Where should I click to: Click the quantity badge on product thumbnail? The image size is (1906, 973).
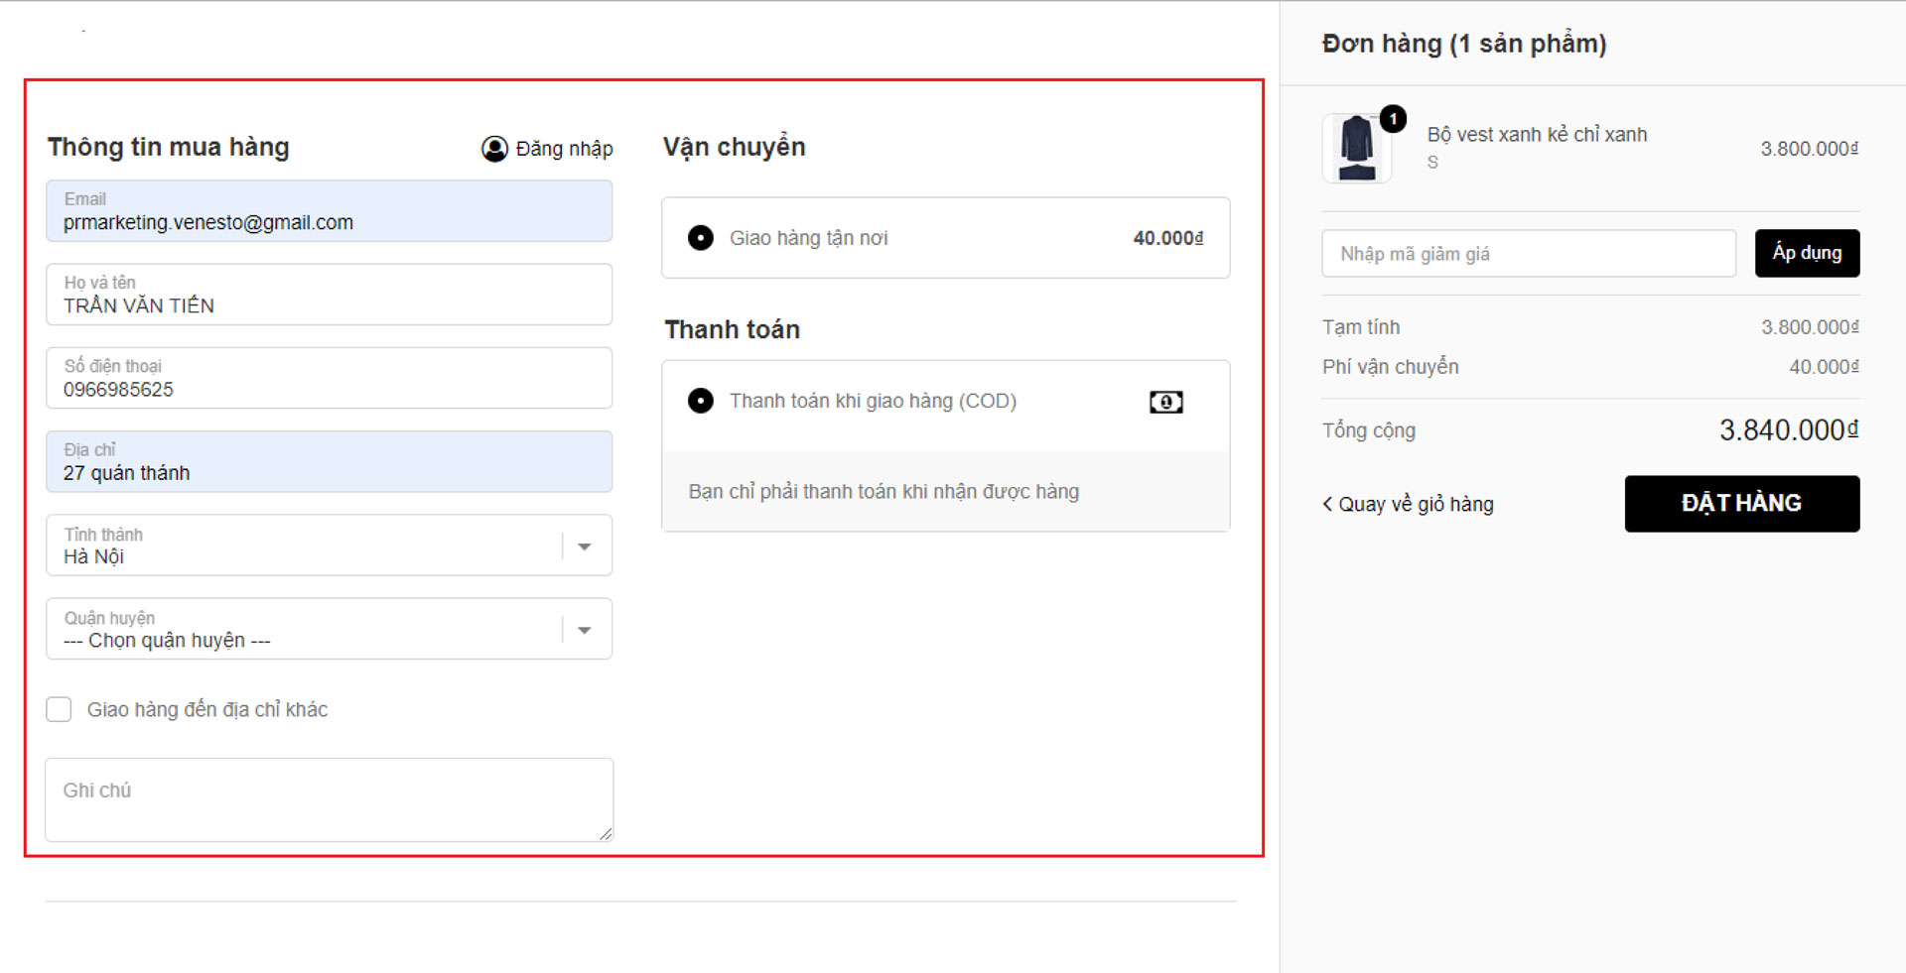[1393, 119]
